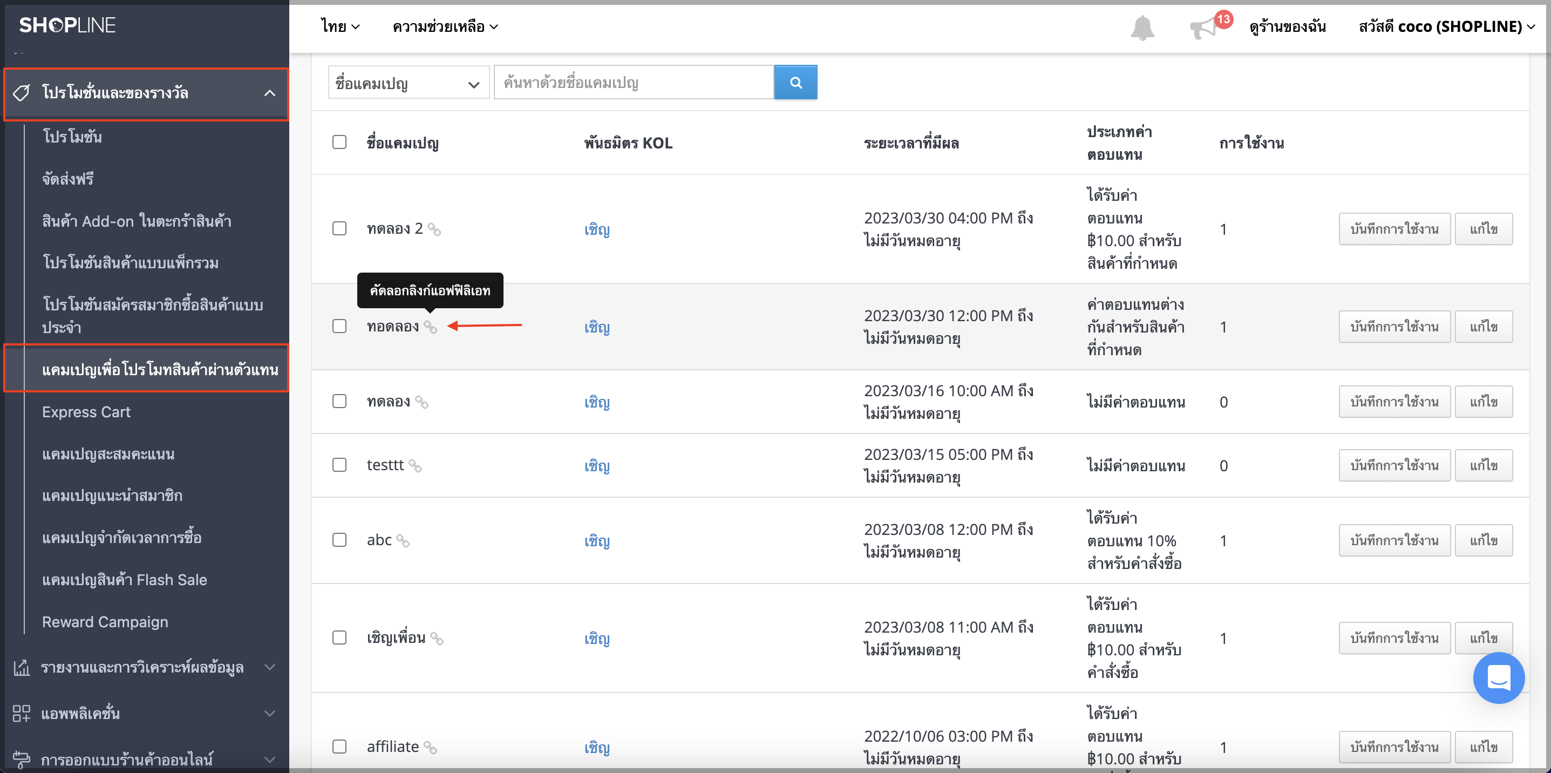Toggle the select-all campaigns checkbox
Screen dimensions: 1551x773
click(x=339, y=142)
